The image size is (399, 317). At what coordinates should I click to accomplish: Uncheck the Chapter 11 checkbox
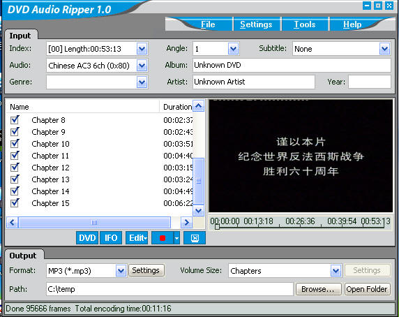coord(15,155)
